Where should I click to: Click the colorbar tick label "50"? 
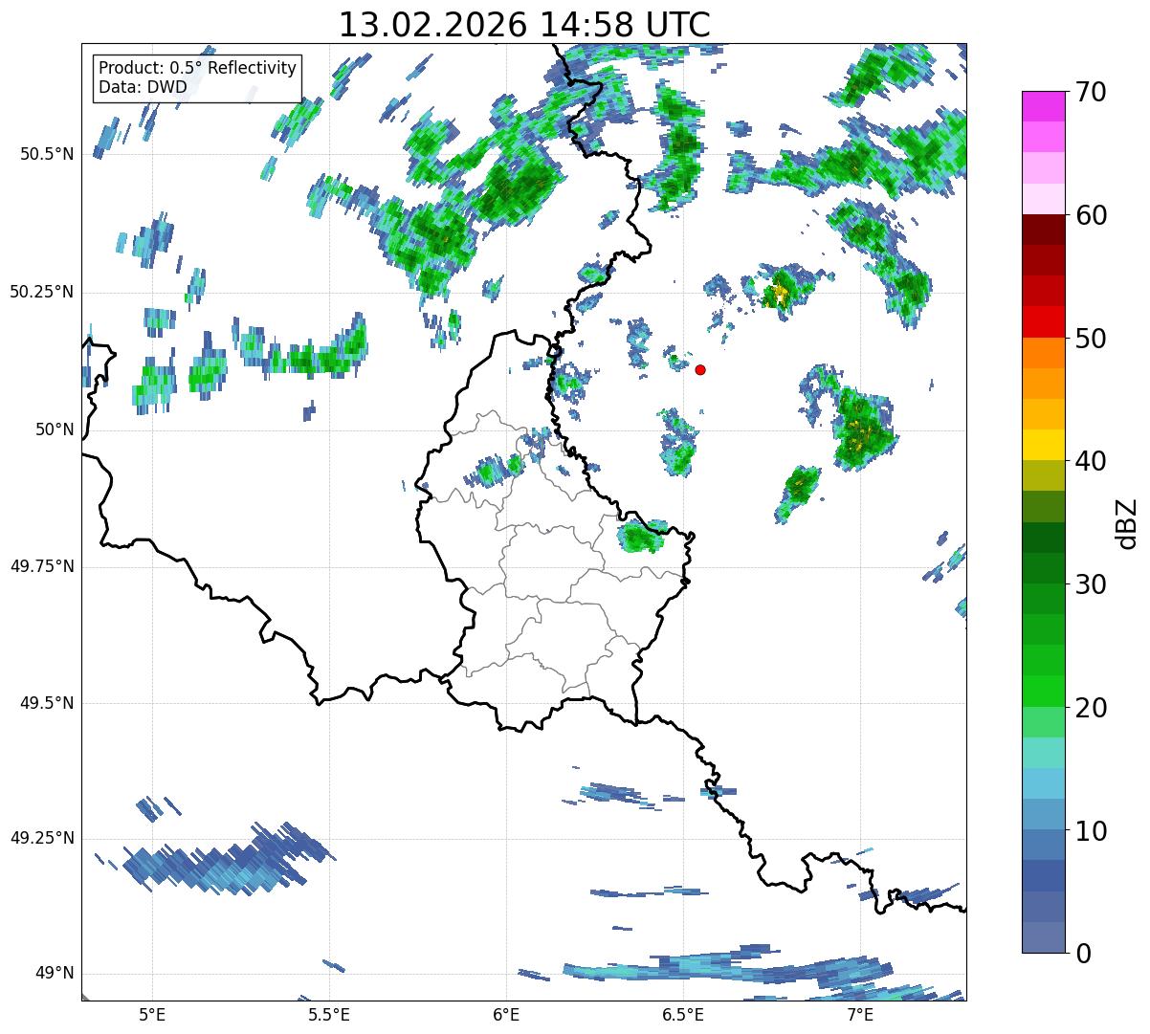click(x=1090, y=339)
